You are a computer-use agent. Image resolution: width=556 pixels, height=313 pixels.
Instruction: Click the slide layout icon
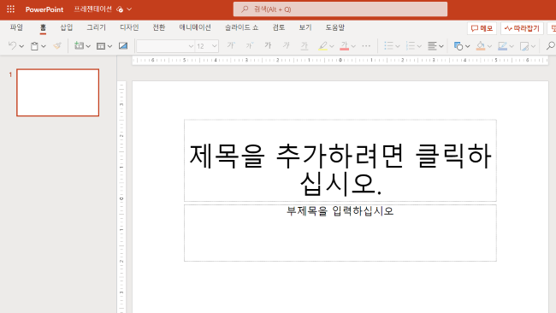(x=101, y=45)
